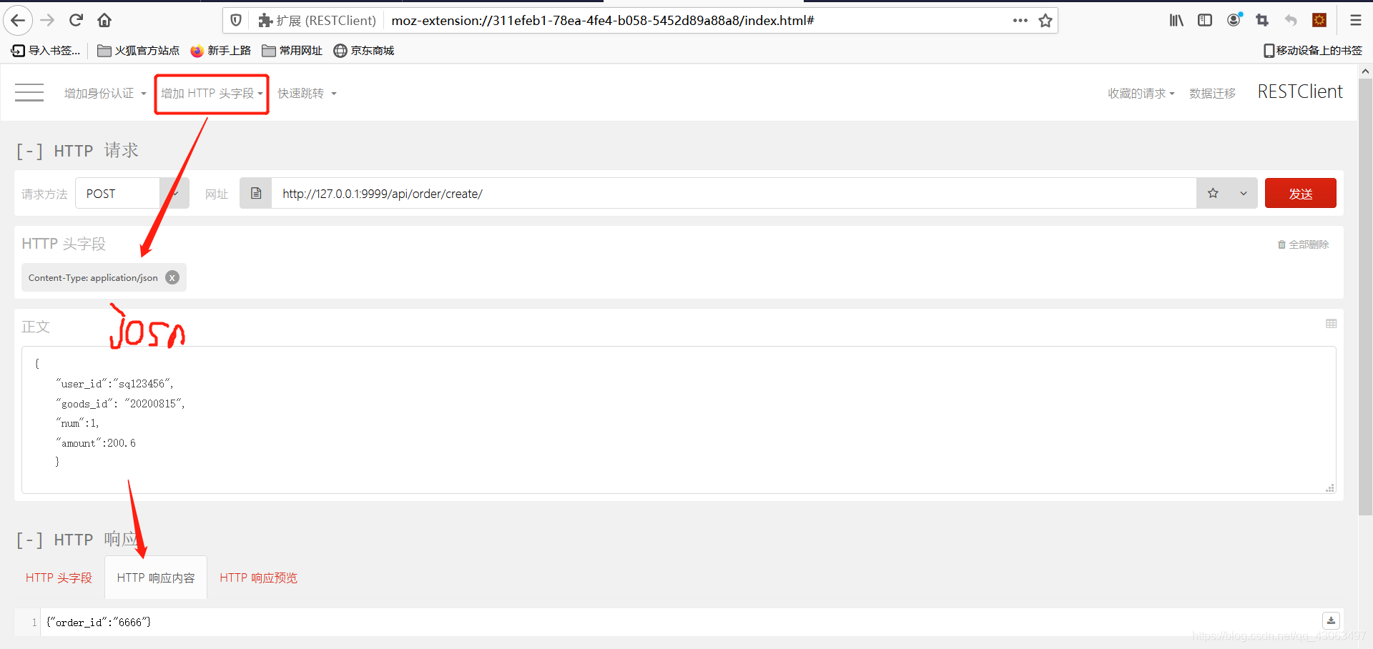Screen dimensions: 1373x649
Task: Click the RESTClient brand title
Action: click(x=1300, y=92)
